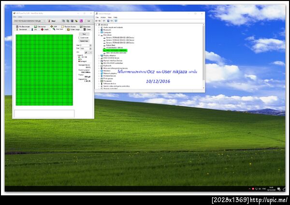Toggle action pane icon in Device Manager toolbar
This screenshot has width=290, height=205.
point(112,21)
